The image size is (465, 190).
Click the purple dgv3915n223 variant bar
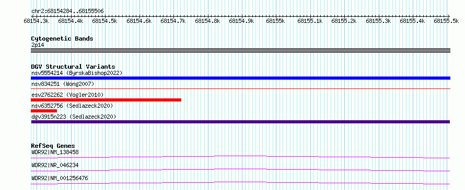tap(240, 122)
